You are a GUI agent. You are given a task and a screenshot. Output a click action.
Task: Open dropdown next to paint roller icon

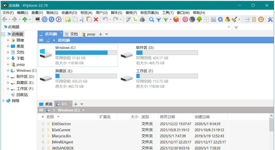pyautogui.click(x=239, y=19)
